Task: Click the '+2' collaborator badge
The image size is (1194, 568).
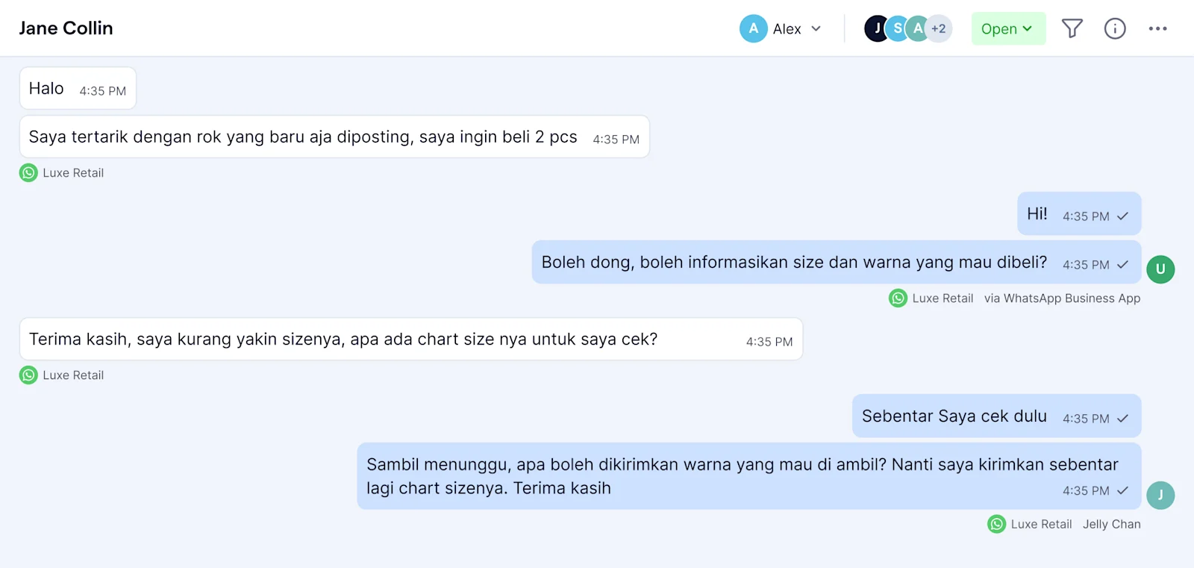Action: pyautogui.click(x=938, y=28)
